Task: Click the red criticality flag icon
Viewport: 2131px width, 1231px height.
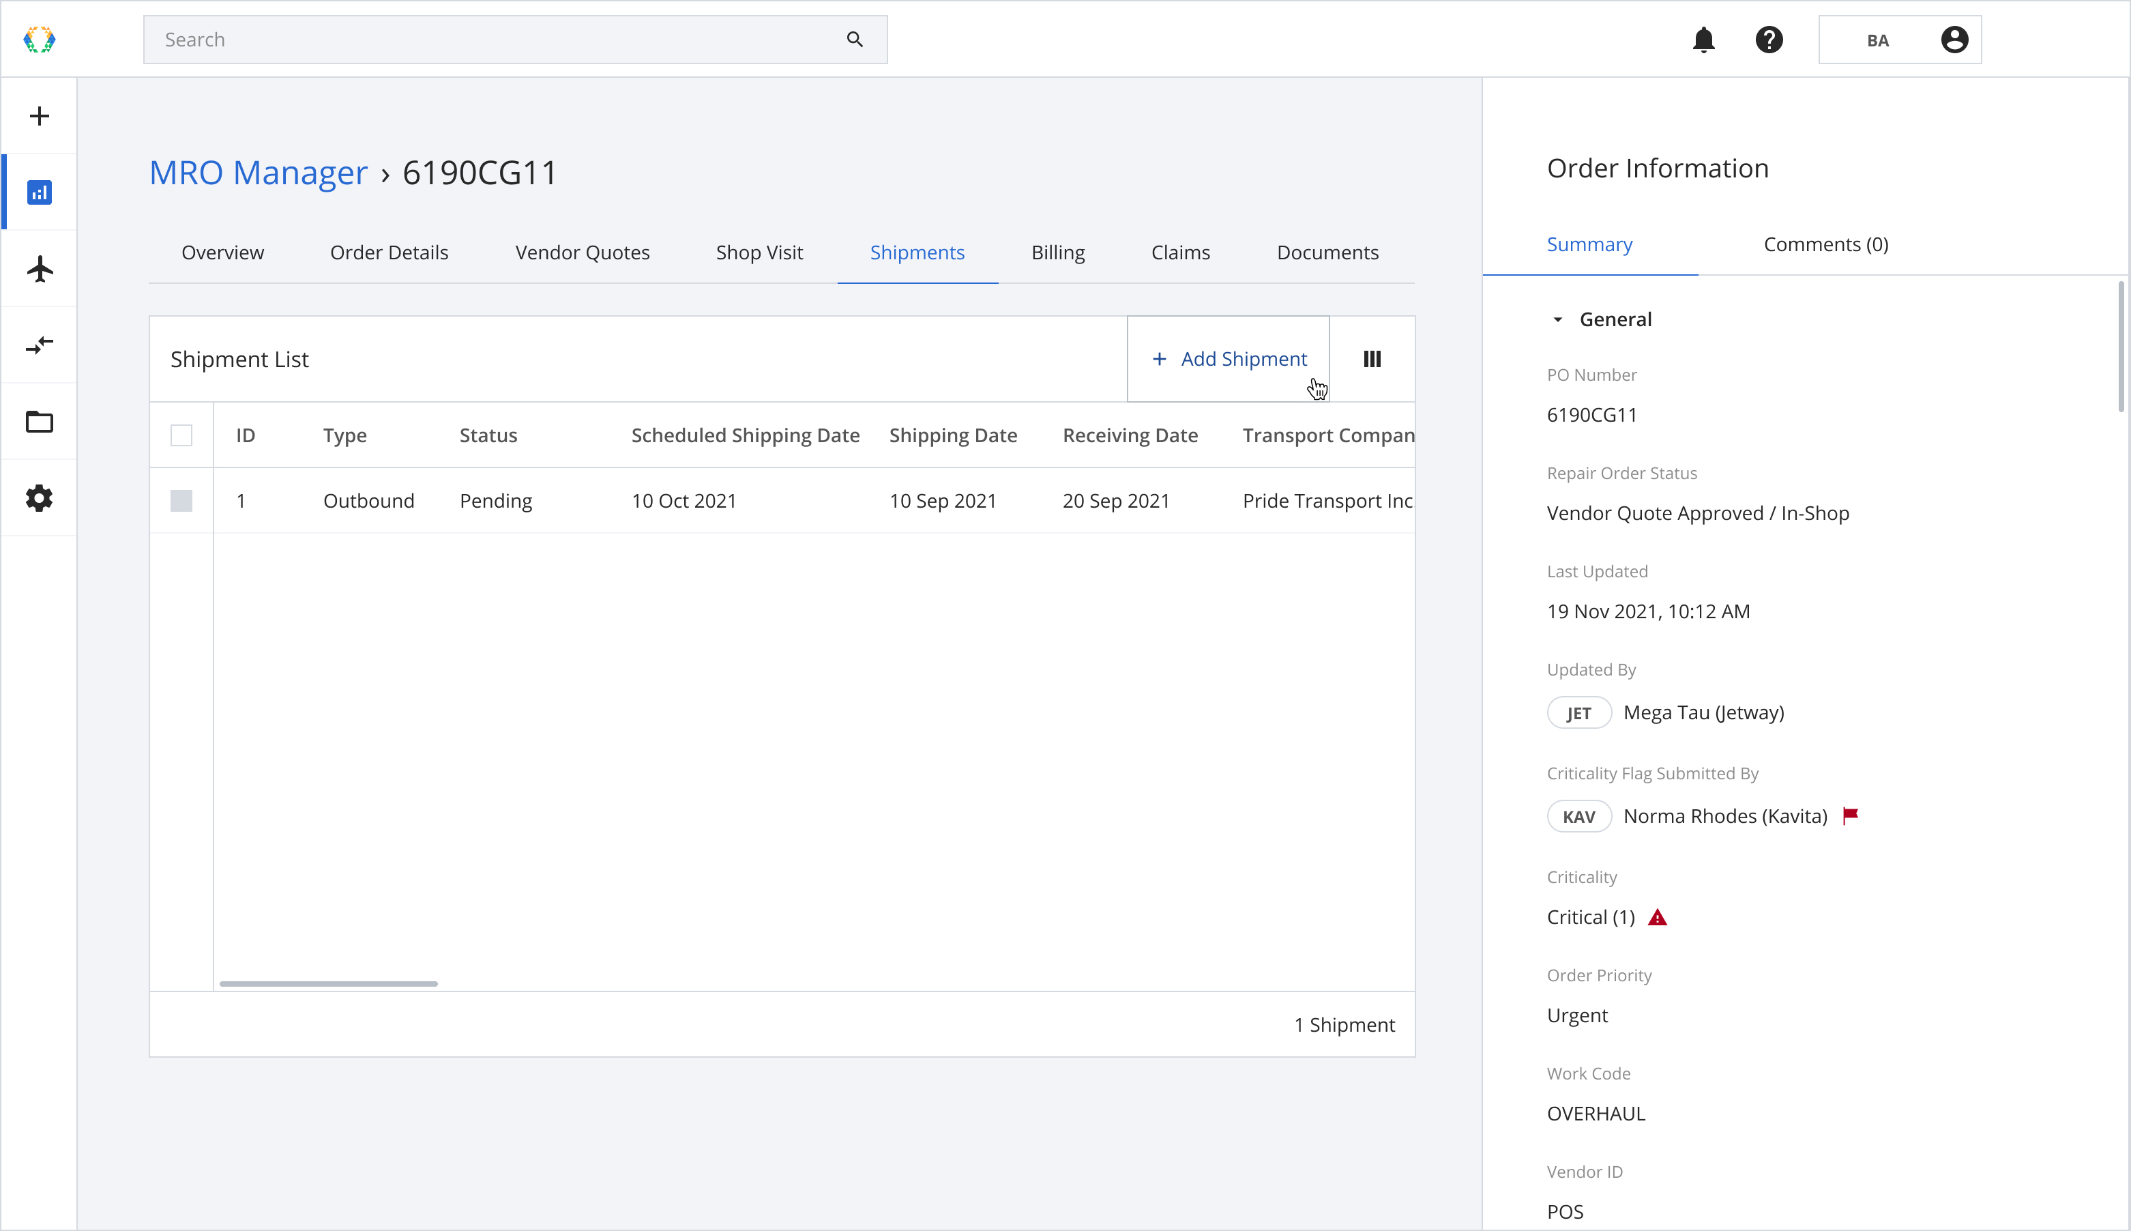Action: [1850, 816]
